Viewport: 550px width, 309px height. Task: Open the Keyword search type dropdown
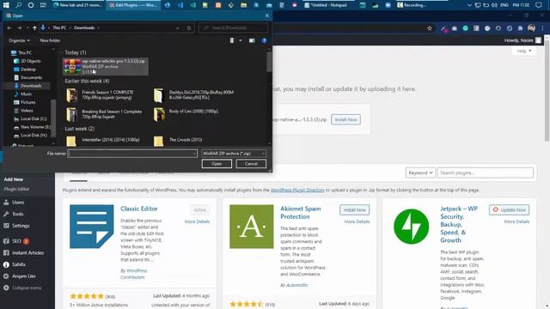coord(420,173)
